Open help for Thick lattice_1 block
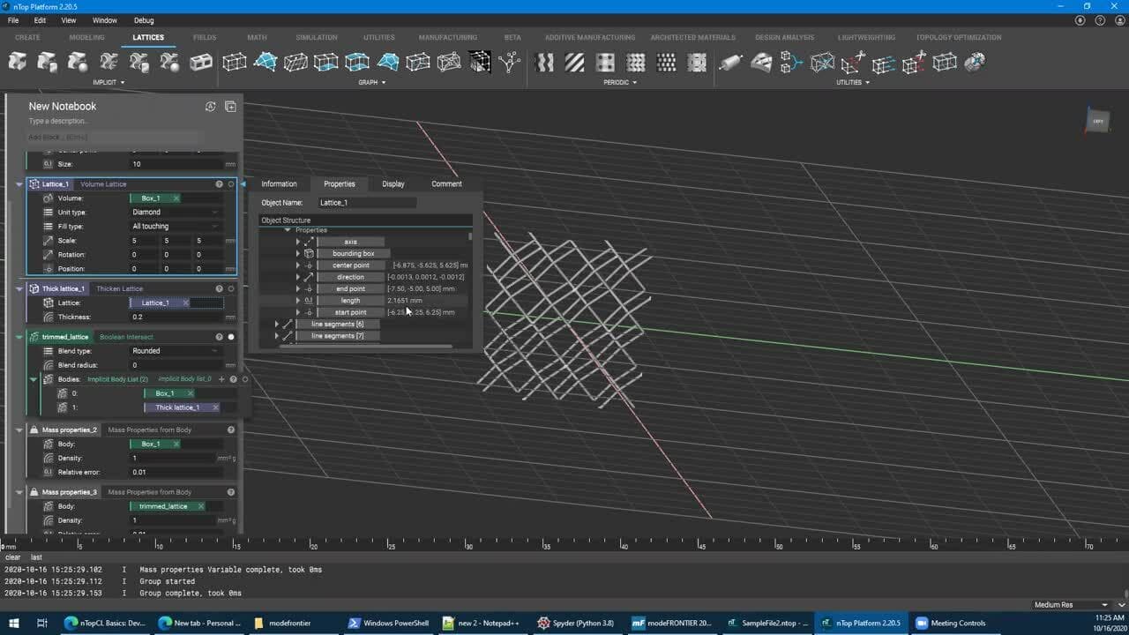The width and height of the screenshot is (1129, 635). 219,288
